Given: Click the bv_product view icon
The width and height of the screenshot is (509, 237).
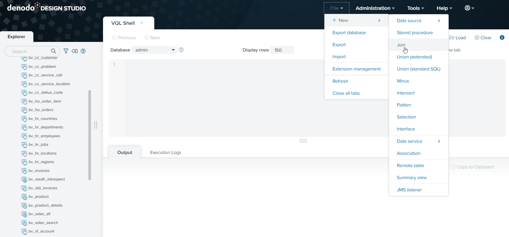Looking at the screenshot, I should tap(24, 197).
